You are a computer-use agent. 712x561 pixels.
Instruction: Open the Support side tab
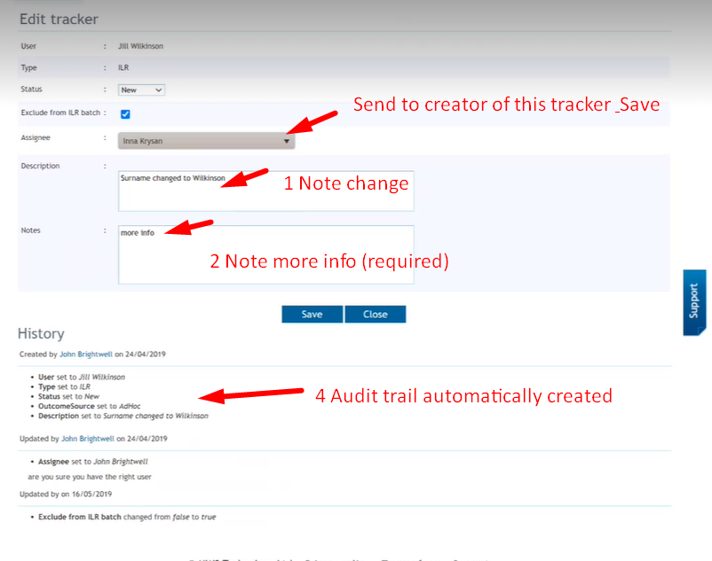pyautogui.click(x=694, y=302)
